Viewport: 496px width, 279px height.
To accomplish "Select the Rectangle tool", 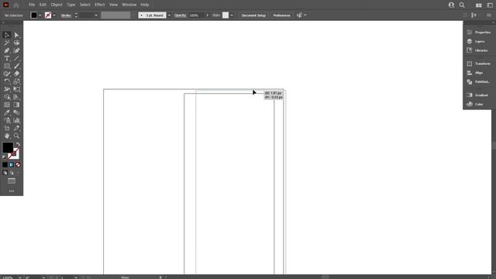I will (7, 66).
